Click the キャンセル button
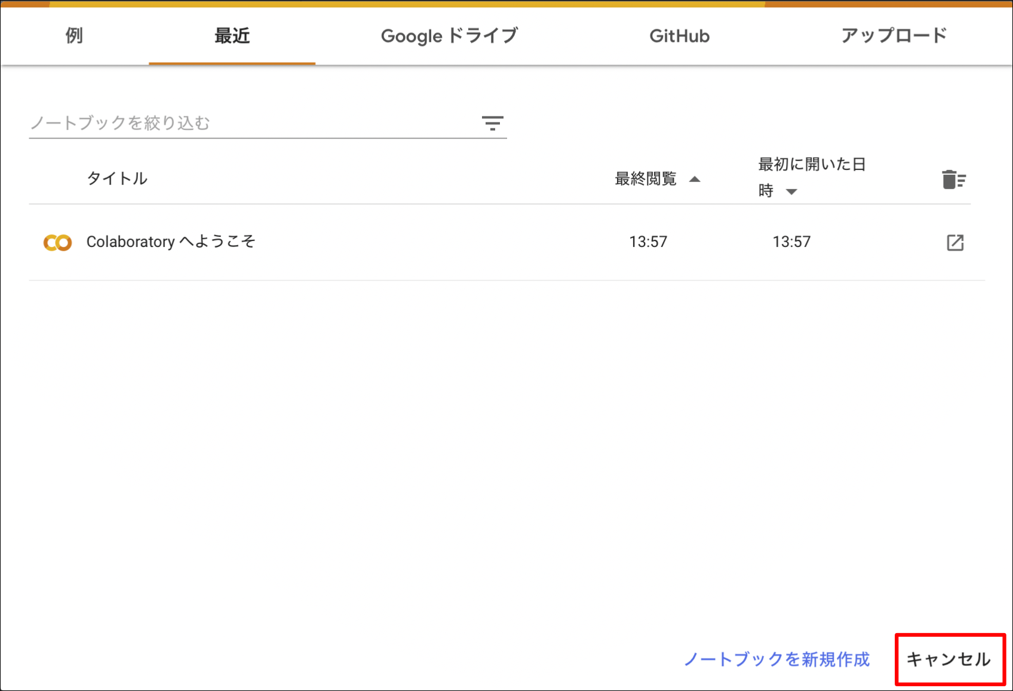The image size is (1013, 691). click(950, 659)
